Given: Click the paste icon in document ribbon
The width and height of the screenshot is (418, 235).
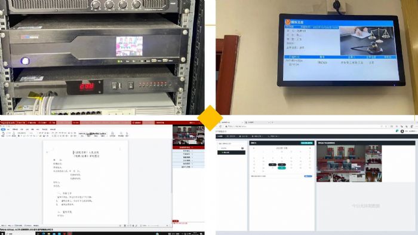Looking at the screenshot, I should click(x=3, y=133).
